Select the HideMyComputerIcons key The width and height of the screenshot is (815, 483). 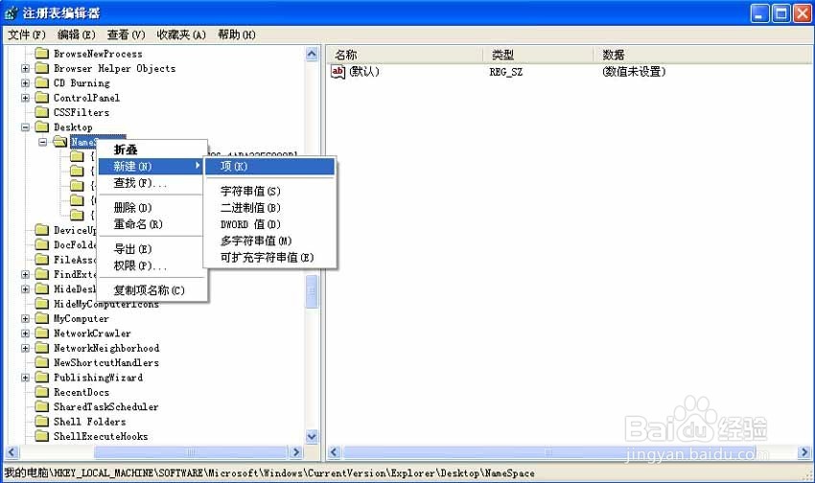pyautogui.click(x=106, y=304)
